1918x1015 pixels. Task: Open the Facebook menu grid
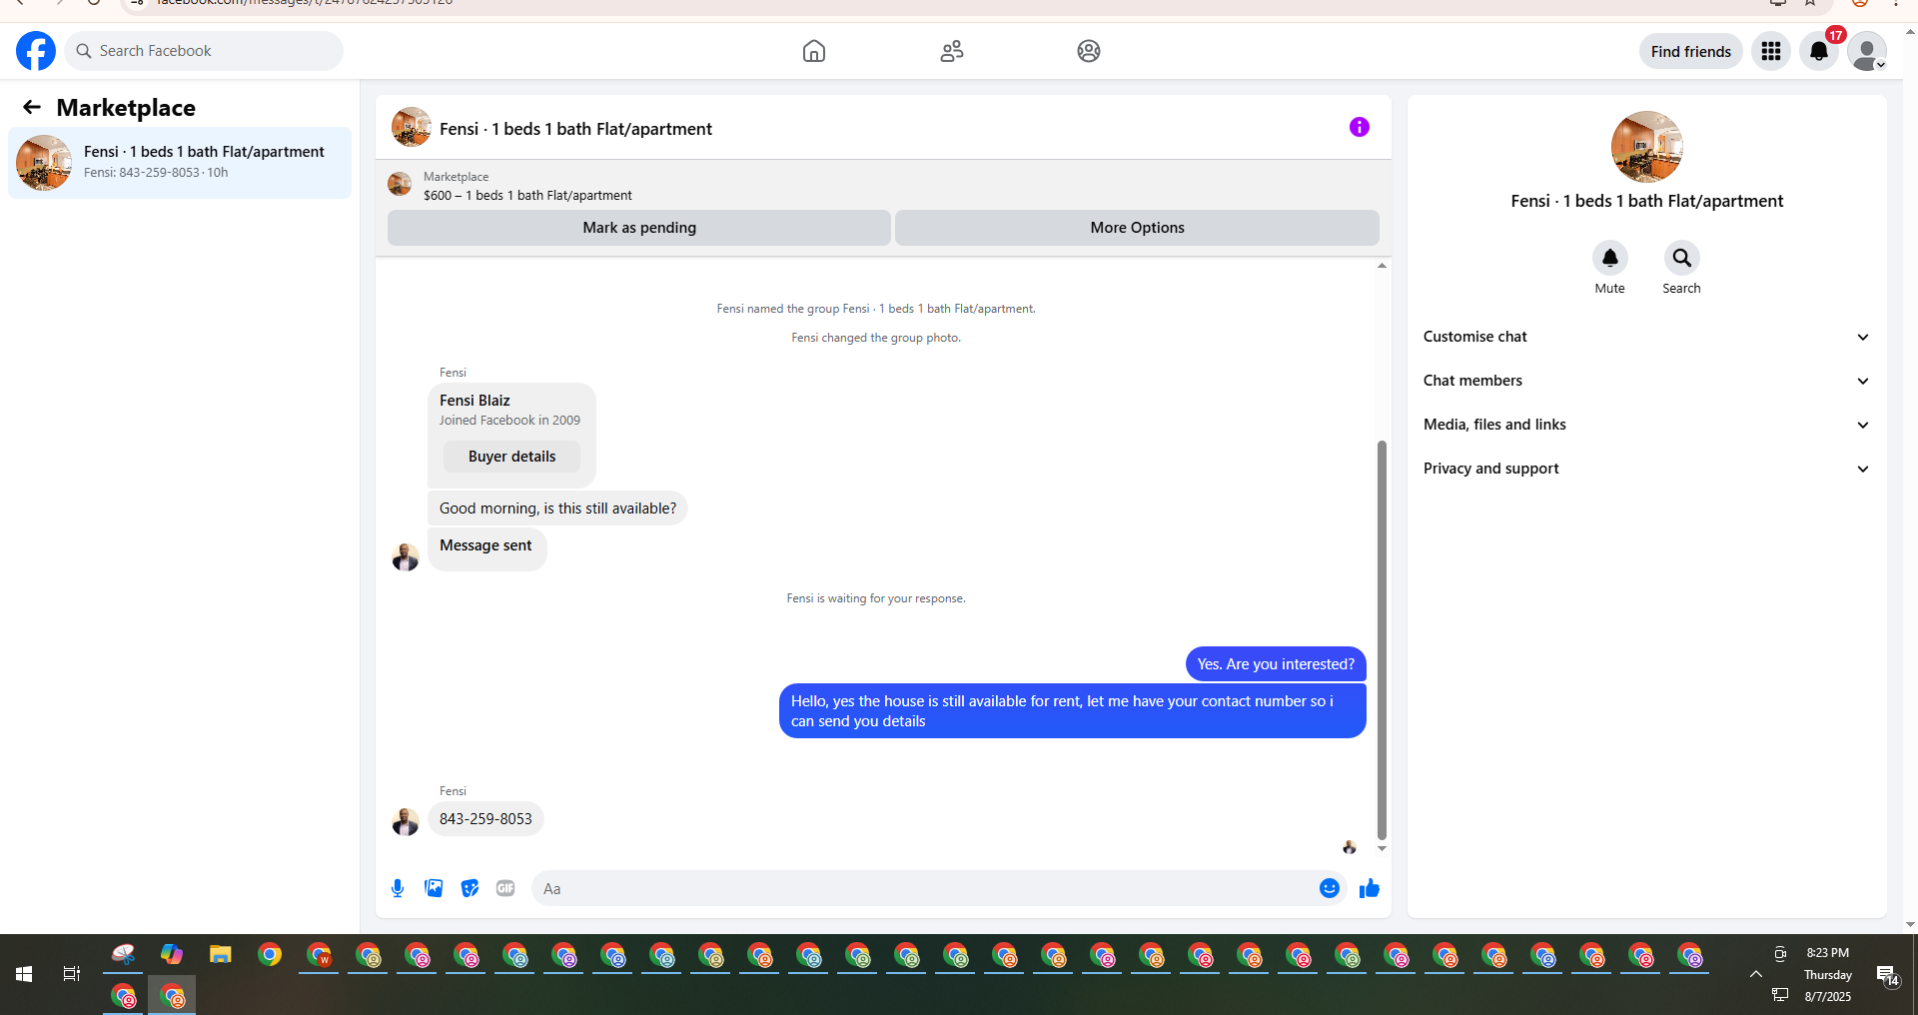click(1771, 51)
